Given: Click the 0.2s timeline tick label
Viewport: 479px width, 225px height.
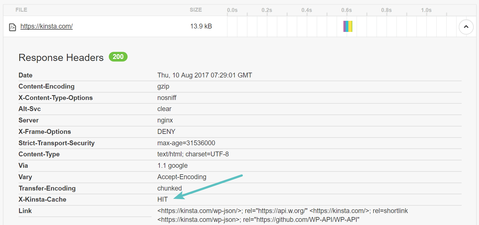Looking at the screenshot, I should point(267,10).
